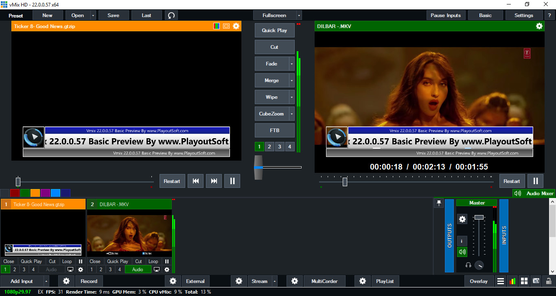
Task: Click the transition T-bar handle
Action: (258, 167)
